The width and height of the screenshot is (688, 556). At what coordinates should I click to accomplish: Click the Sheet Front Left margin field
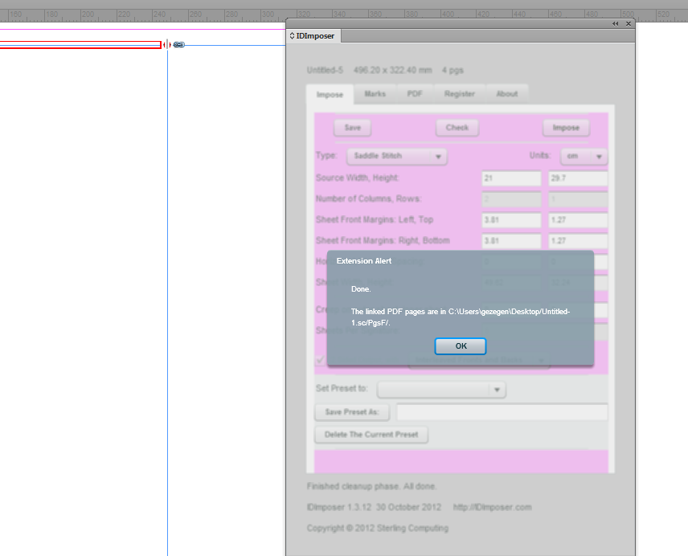coord(511,219)
